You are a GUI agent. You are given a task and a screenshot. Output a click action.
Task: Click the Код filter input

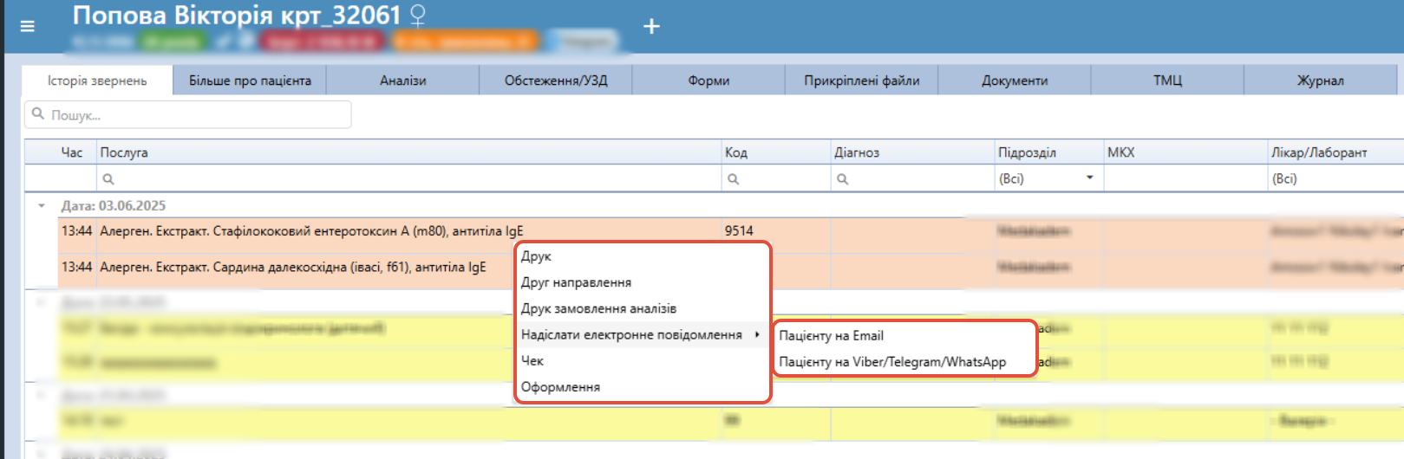tap(776, 178)
